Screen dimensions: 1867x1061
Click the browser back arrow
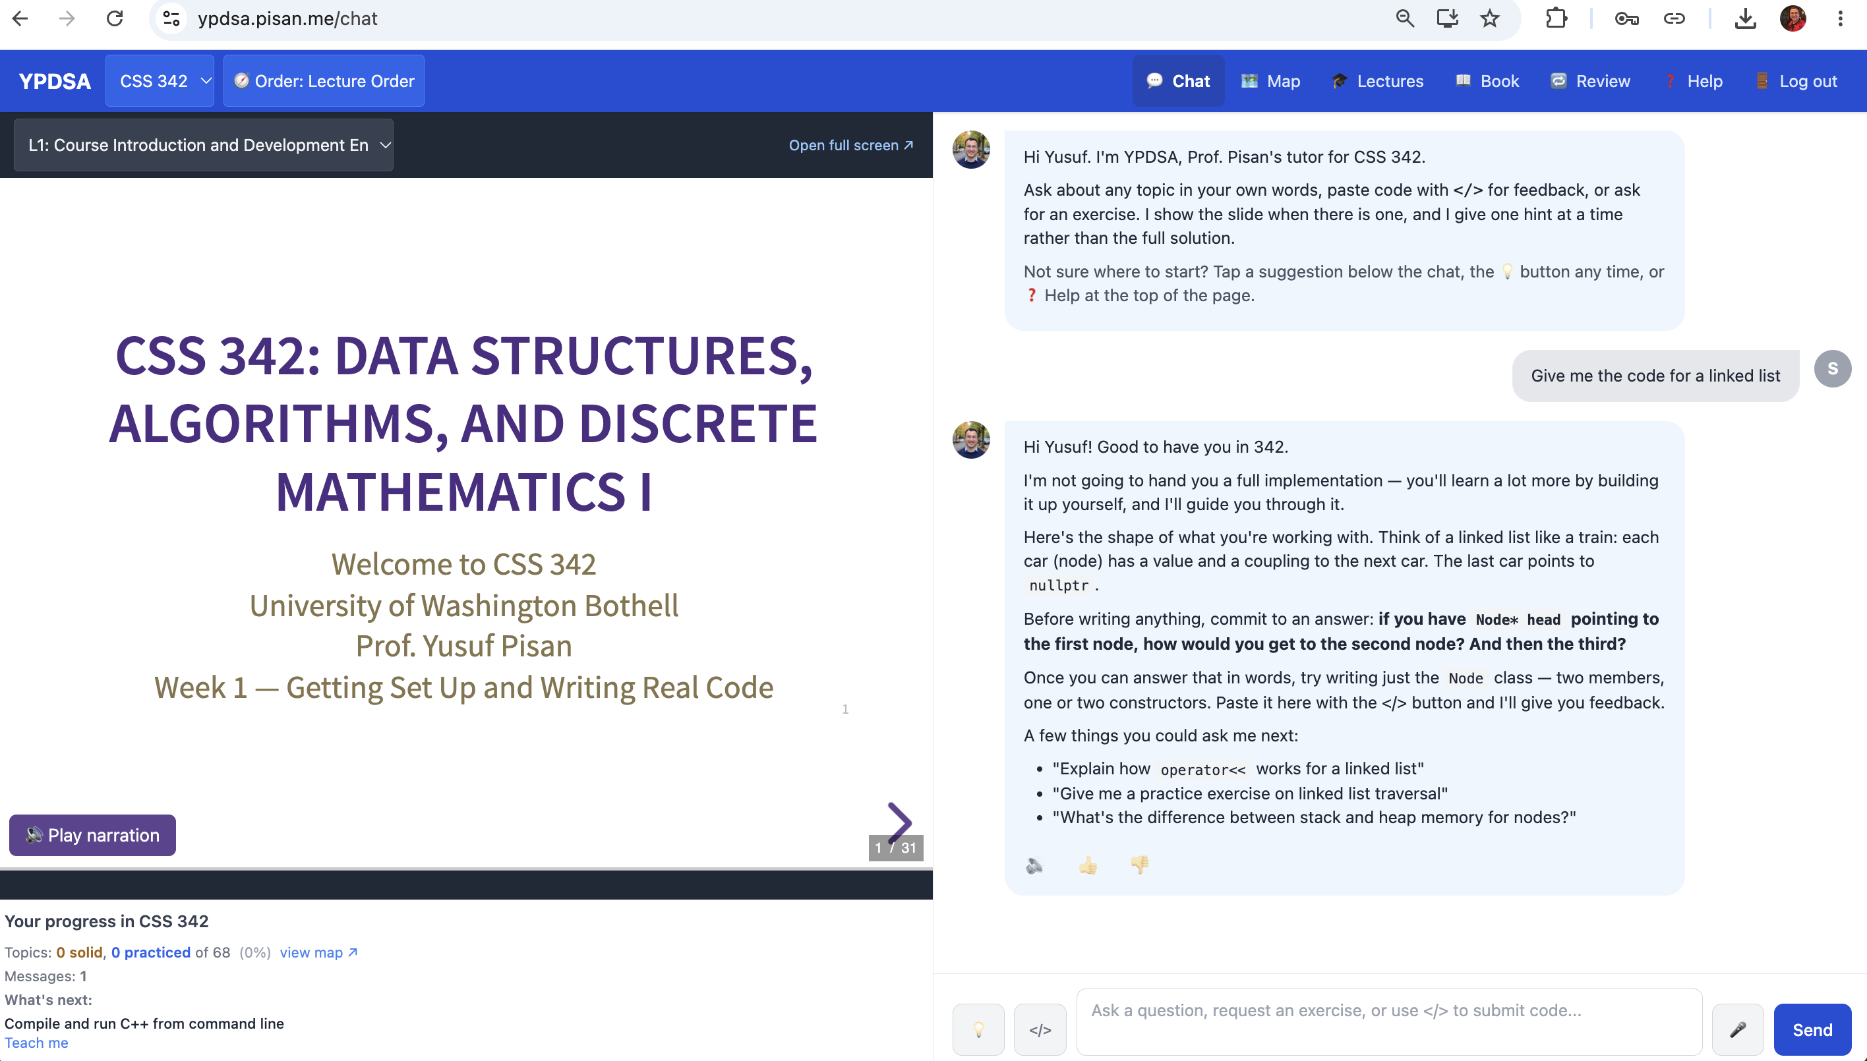[20, 18]
